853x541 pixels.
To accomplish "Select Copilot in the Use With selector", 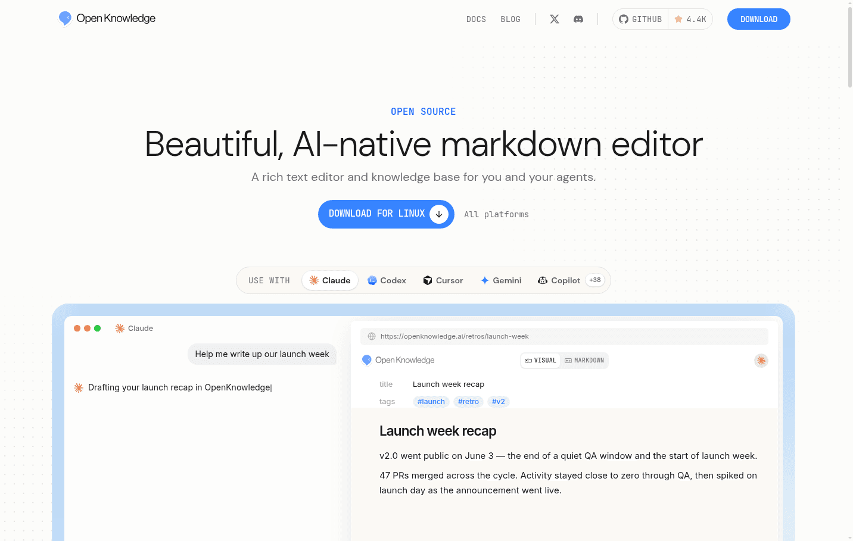I will 559,280.
